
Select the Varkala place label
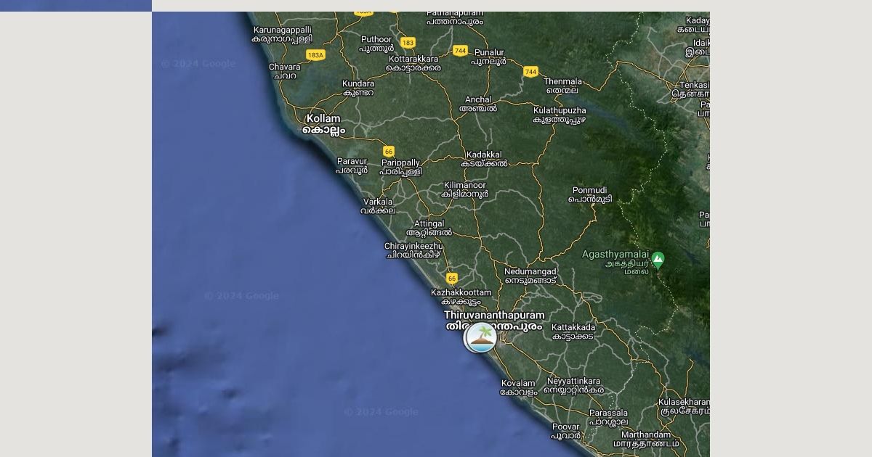378,206
